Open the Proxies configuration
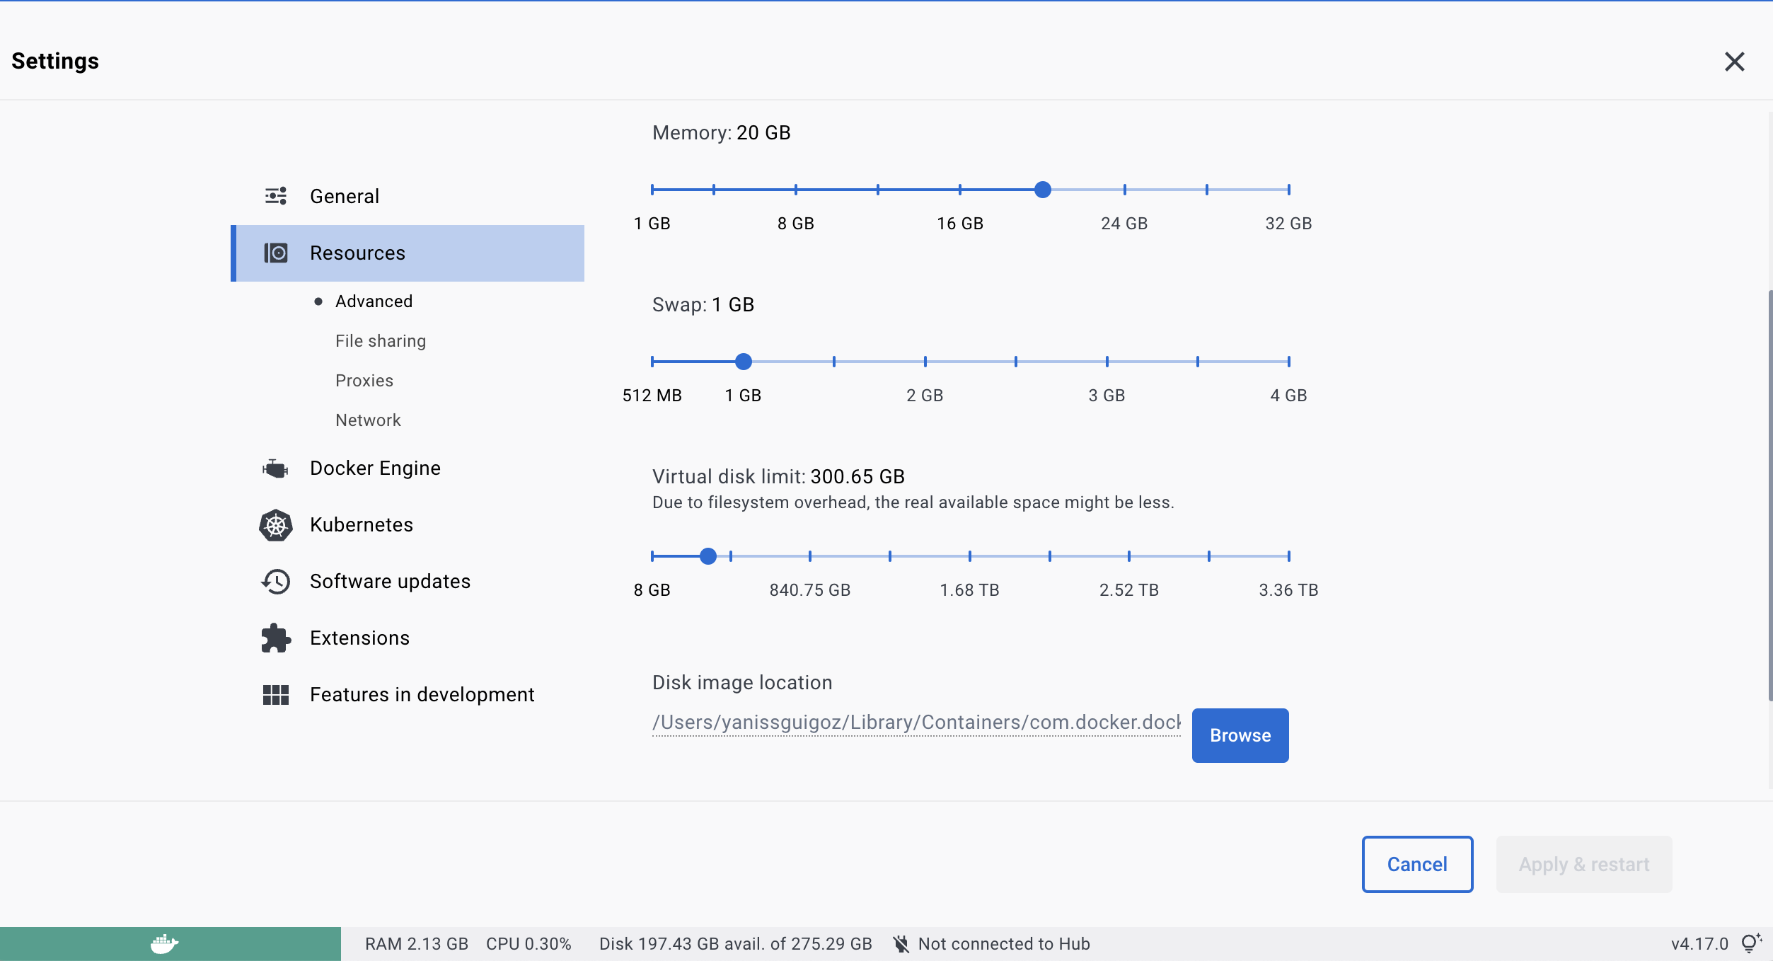Screen dimensions: 1773x961 tap(364, 380)
